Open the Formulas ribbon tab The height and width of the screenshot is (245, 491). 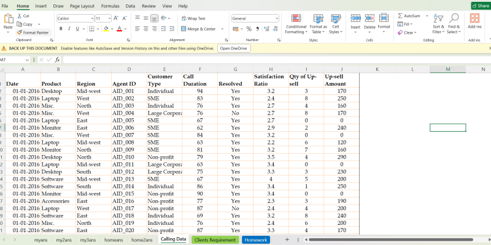[110, 6]
